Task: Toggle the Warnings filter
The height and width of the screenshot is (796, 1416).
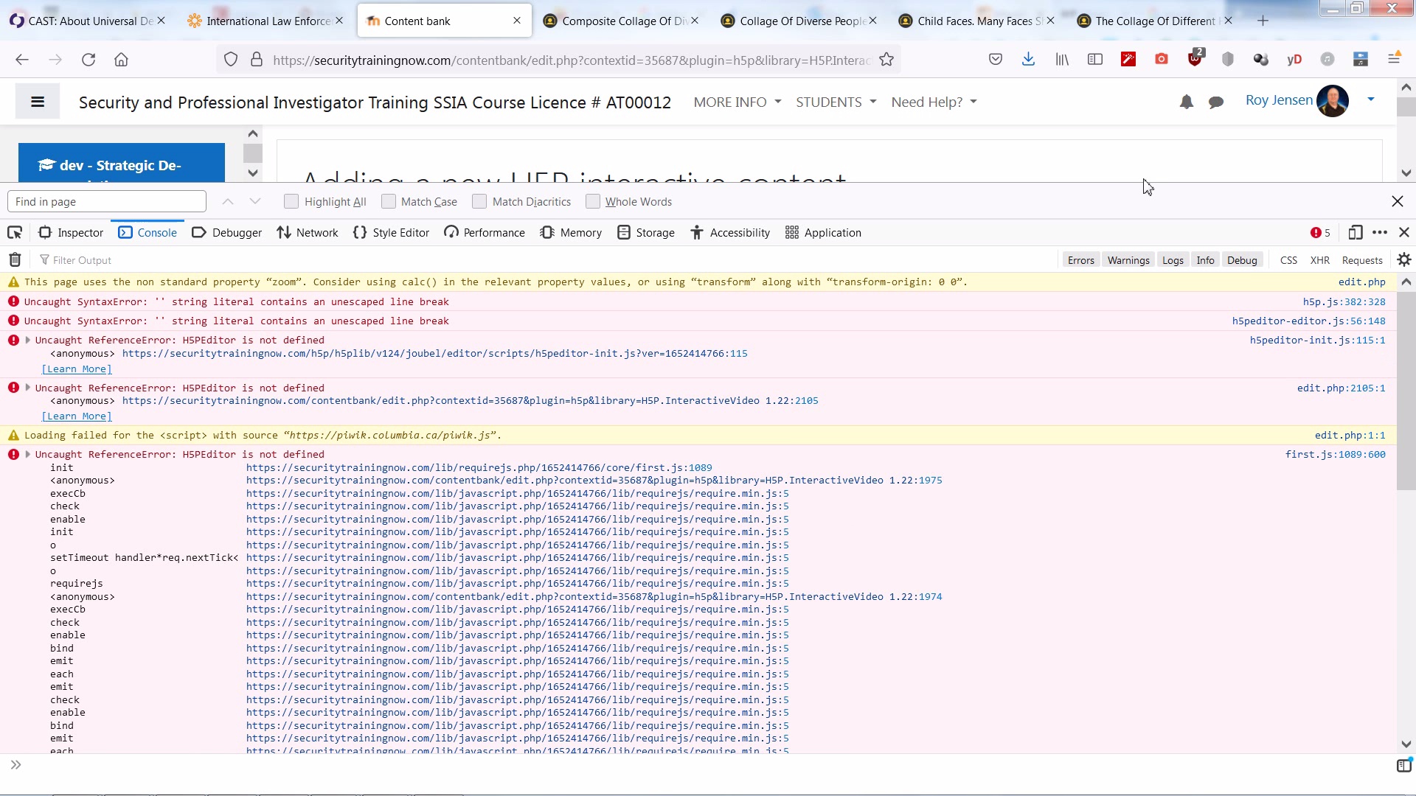Action: (1128, 260)
